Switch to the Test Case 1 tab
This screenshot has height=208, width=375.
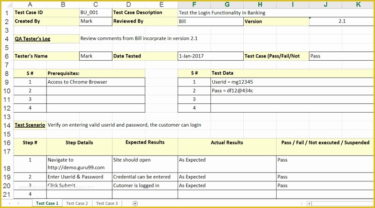pyautogui.click(x=47, y=203)
